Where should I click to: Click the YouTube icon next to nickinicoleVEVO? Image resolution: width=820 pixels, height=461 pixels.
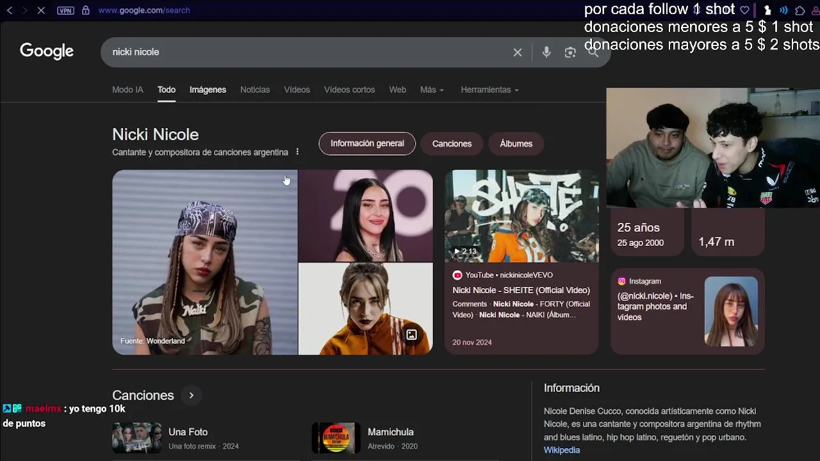[457, 275]
